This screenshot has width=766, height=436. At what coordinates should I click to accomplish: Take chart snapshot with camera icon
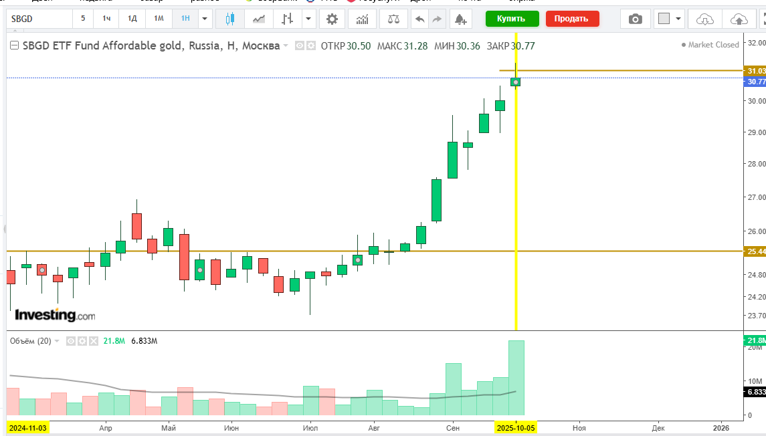tap(635, 19)
